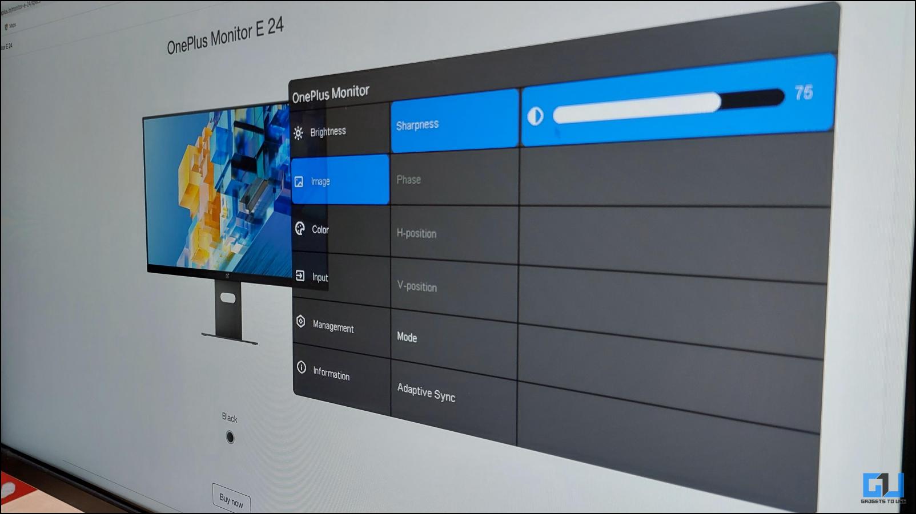Click the OnePlus Monitor OSD title
Image resolution: width=916 pixels, height=514 pixels.
pos(331,93)
